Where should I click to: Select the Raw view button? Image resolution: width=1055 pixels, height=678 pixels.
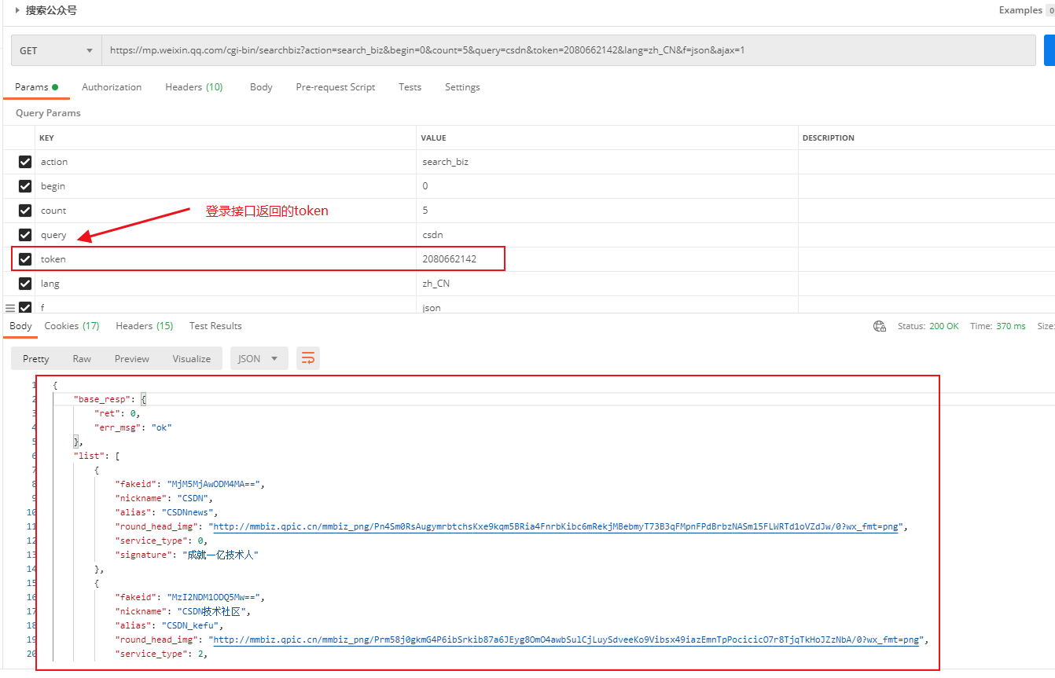pos(82,359)
